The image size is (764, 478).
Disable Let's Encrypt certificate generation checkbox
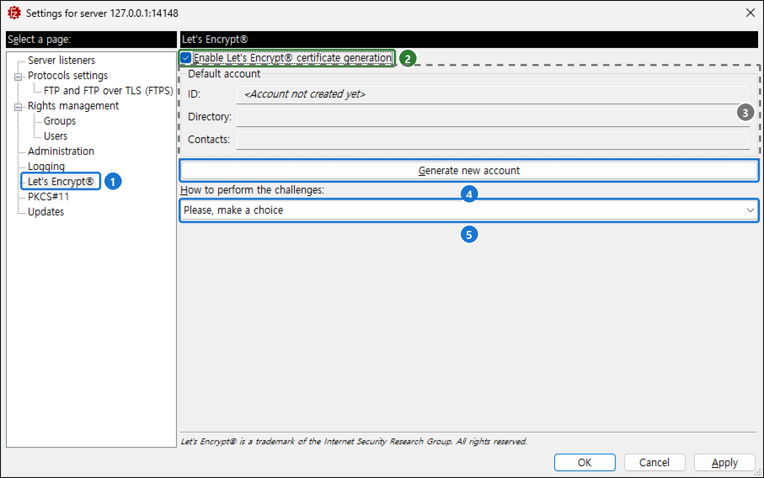[x=186, y=58]
